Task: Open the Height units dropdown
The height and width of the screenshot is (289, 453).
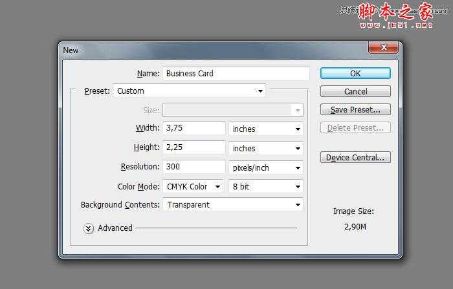Action: tap(266, 149)
